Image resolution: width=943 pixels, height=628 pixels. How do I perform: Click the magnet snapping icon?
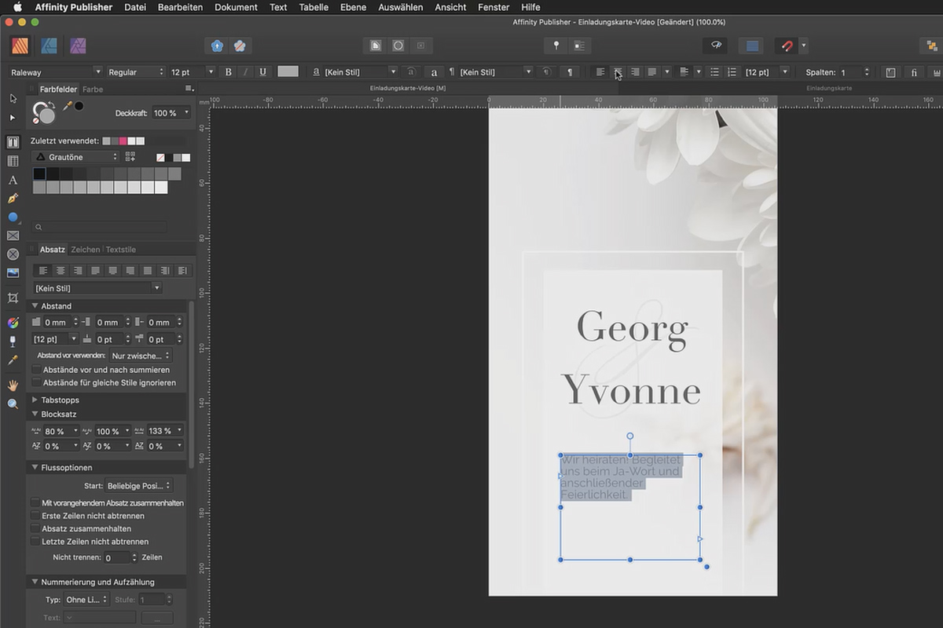pyautogui.click(x=787, y=46)
